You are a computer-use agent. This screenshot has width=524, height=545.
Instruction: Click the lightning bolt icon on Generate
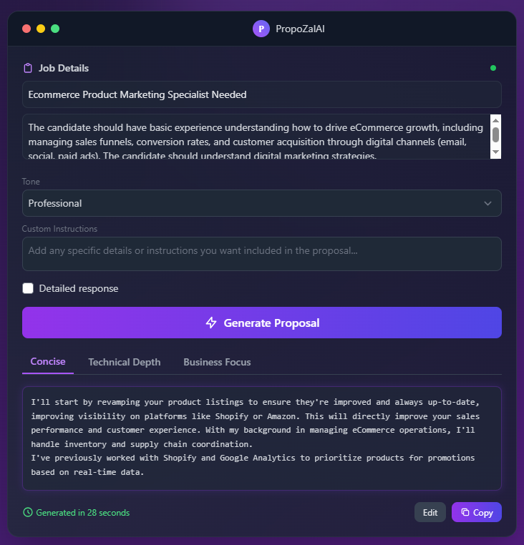click(x=211, y=323)
